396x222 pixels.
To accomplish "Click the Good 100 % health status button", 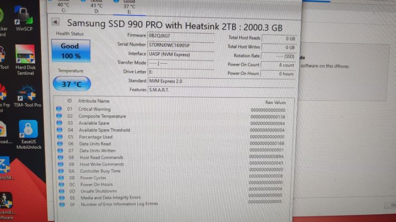I will 71,51.
